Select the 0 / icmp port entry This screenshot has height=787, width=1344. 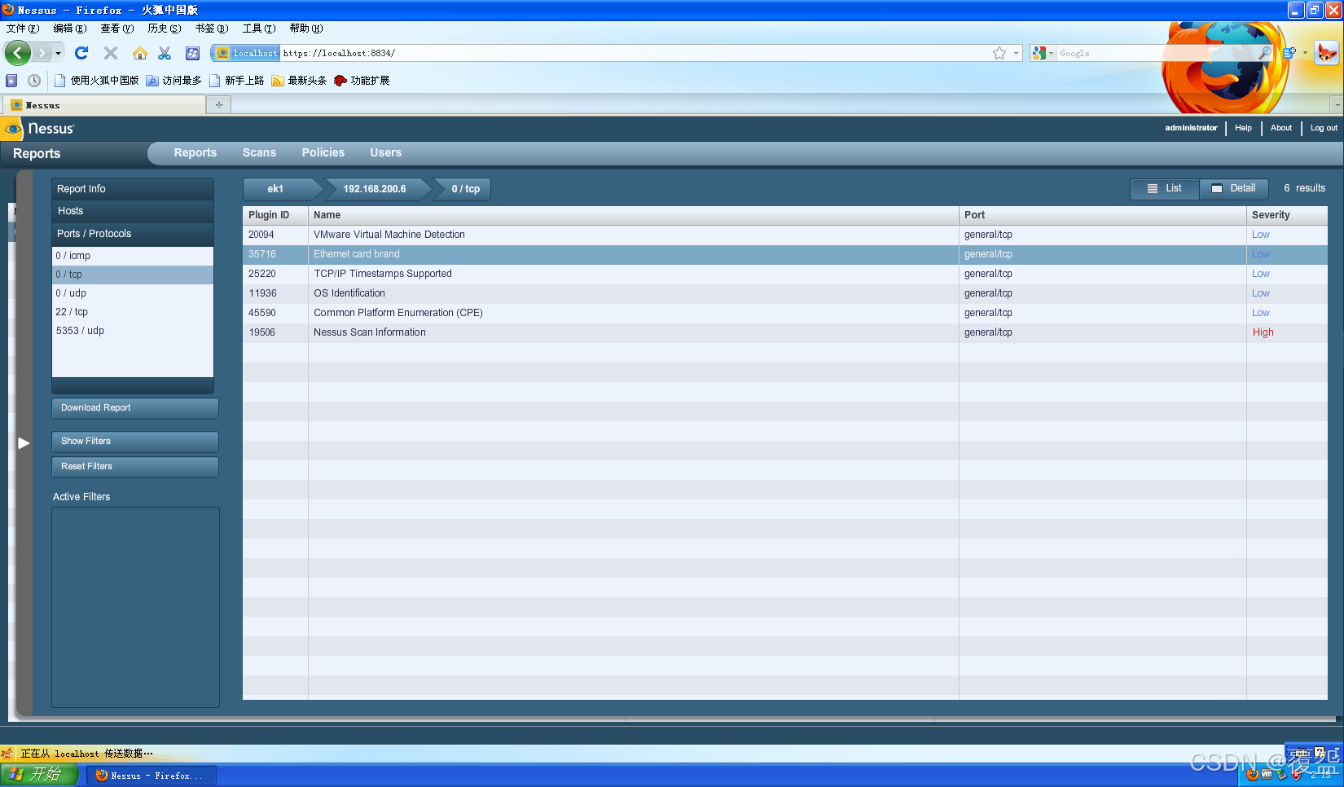click(x=133, y=256)
